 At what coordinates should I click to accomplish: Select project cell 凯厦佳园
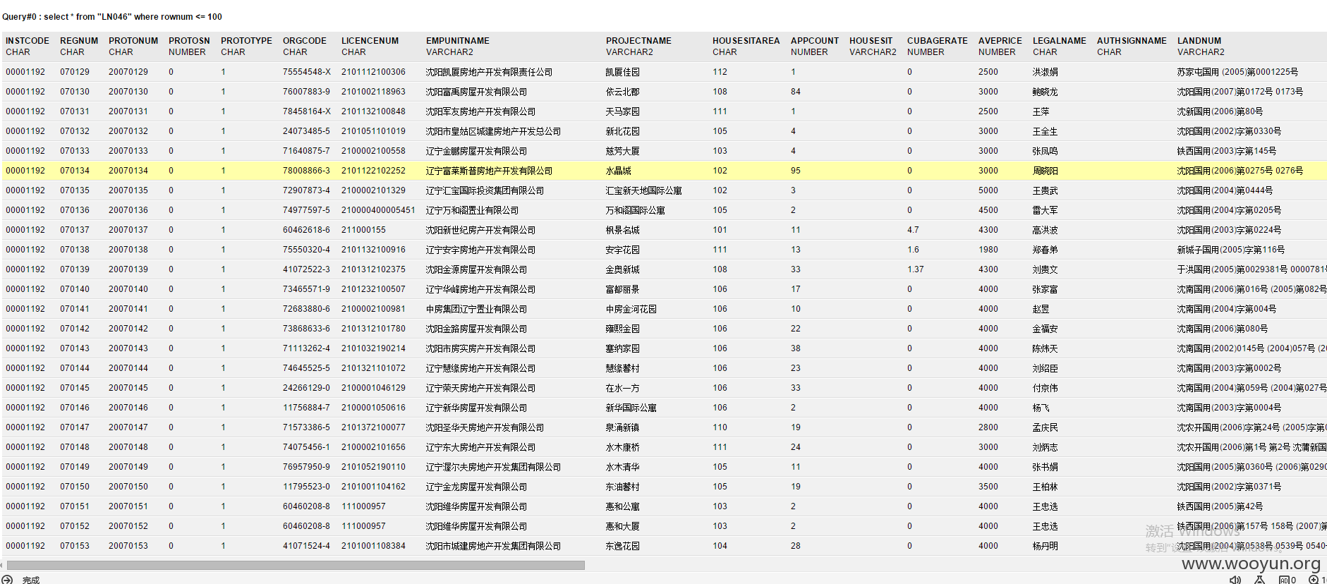coord(623,72)
